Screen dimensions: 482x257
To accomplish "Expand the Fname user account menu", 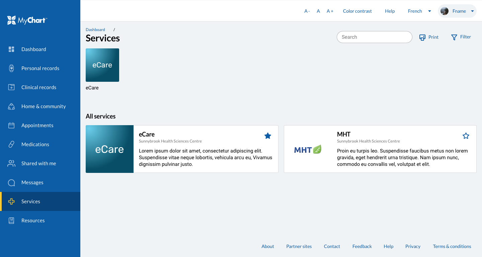I will [457, 11].
